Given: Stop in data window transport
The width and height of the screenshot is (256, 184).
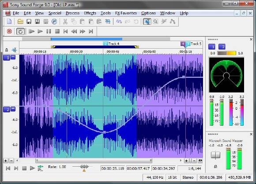Looking at the screenshot, I should 24,168.
